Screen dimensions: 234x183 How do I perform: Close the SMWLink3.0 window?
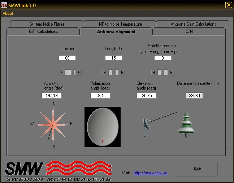229,5
